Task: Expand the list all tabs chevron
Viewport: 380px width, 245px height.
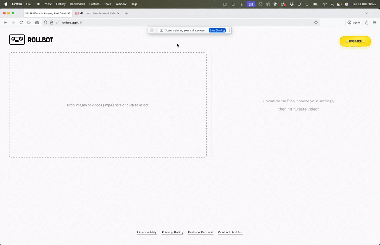Action: click(366, 13)
